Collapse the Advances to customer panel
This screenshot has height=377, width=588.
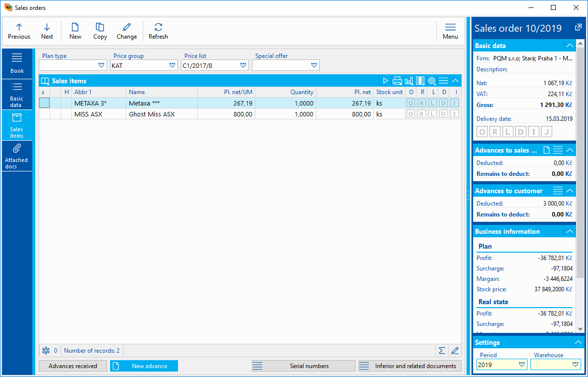[570, 191]
